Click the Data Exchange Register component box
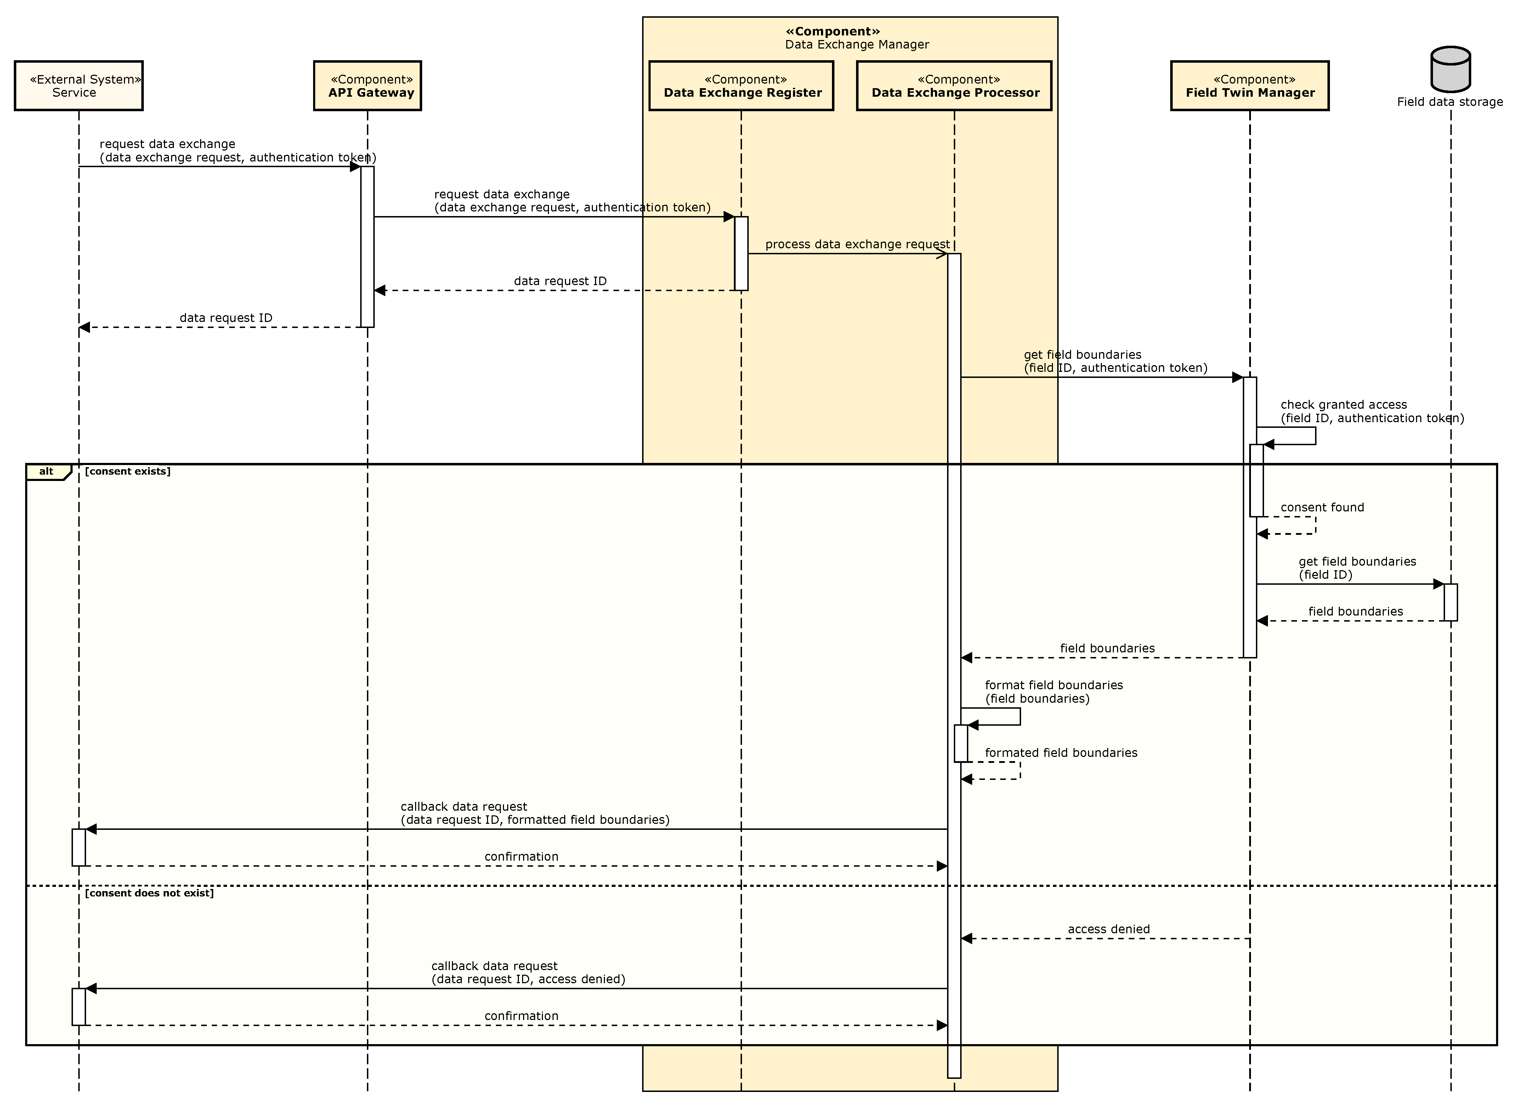The width and height of the screenshot is (1518, 1110). (x=741, y=86)
